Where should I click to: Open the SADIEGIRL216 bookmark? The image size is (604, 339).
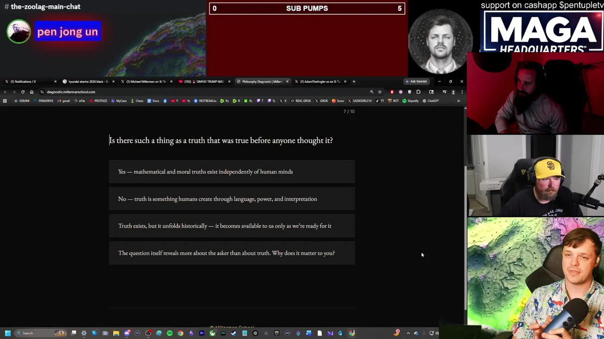(360, 101)
